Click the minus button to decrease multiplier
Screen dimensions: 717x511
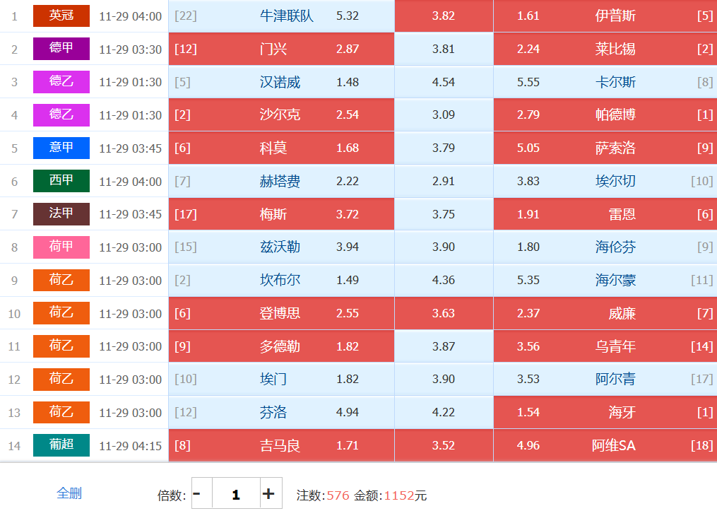click(197, 493)
